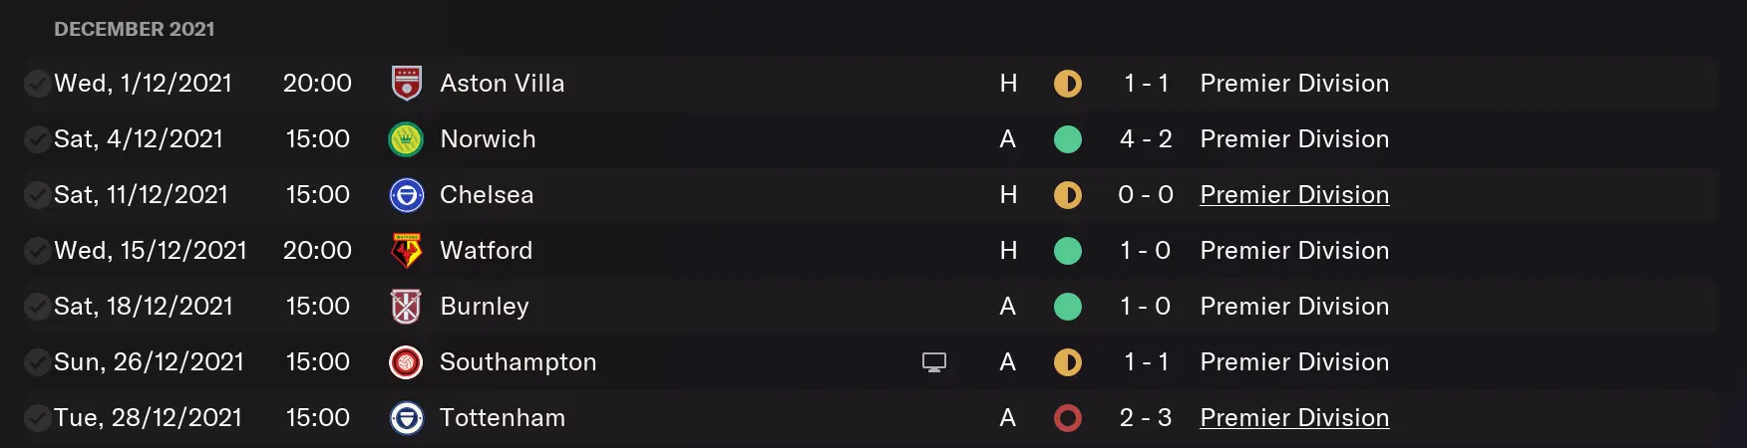
Task: Click the TV broadcast icon for Southampton match
Action: pos(933,362)
